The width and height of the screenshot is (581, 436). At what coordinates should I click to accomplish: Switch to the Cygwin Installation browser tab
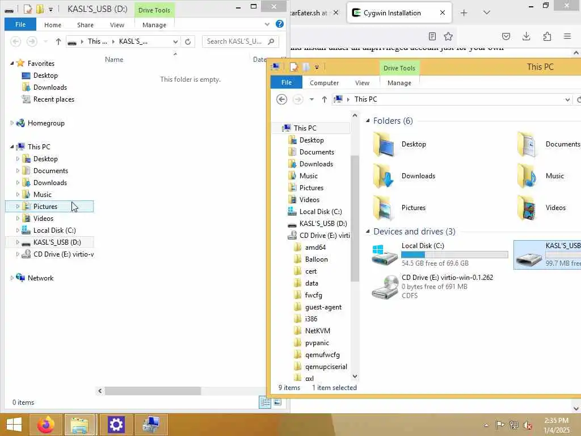[392, 13]
